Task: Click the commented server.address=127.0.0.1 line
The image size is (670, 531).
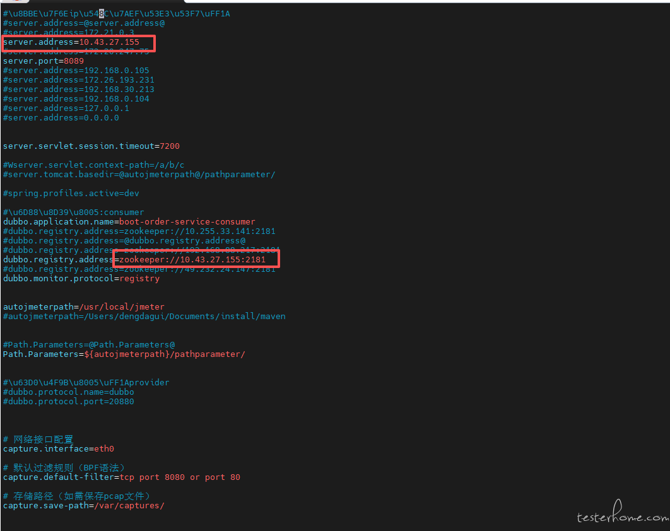Action: click(x=66, y=108)
